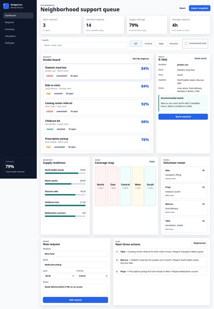Screen dimensions: 214x309
Task: Click the Intake board 60% confidence value
Action: point(145,122)
